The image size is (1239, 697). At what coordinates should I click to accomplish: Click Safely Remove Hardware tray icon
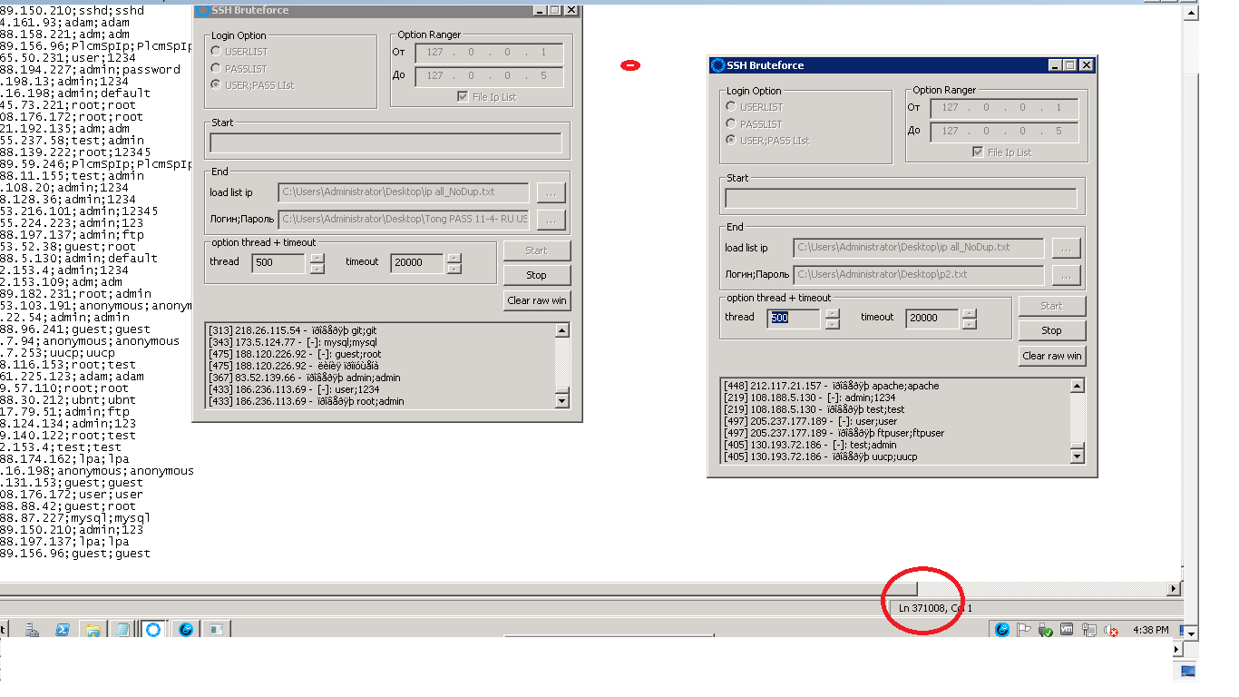1046,630
